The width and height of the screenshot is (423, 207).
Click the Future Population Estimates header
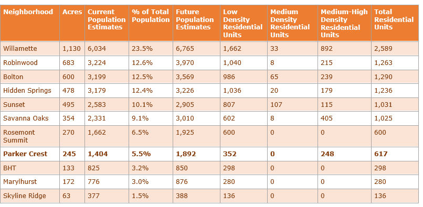195,19
